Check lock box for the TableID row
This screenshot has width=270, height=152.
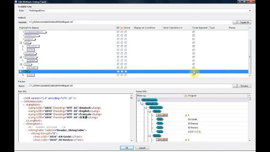(x=122, y=61)
